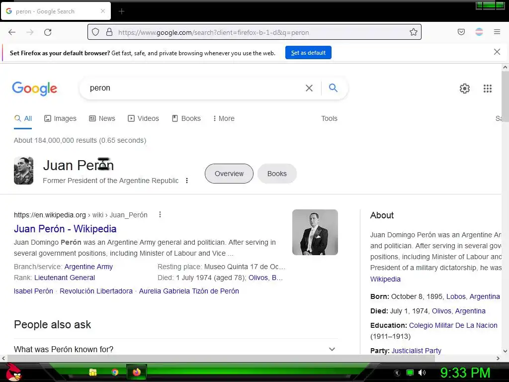Go back using the browser back arrow

(12, 32)
